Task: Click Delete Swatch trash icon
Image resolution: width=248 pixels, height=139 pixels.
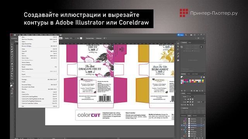Action: click(202, 91)
